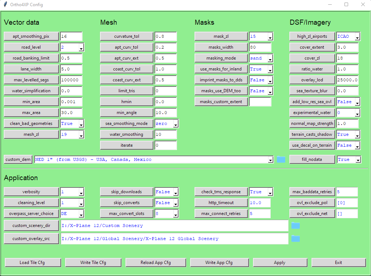The width and height of the screenshot is (371, 276).
Task: Focus the lane_width input field
Action: 71,69
